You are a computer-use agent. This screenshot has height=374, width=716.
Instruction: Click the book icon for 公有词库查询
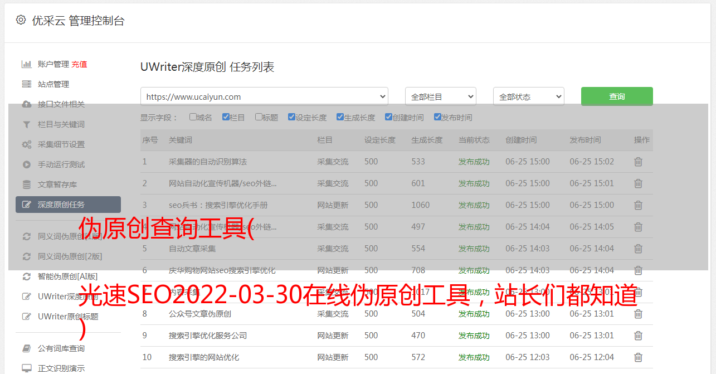(x=26, y=348)
